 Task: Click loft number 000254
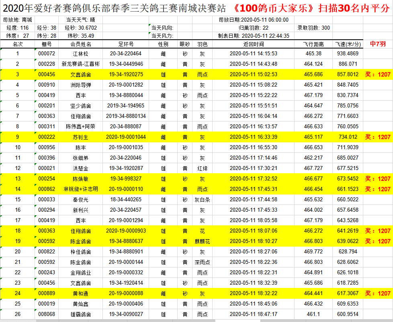click(x=47, y=178)
